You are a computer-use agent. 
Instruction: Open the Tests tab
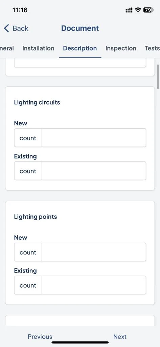click(x=152, y=48)
